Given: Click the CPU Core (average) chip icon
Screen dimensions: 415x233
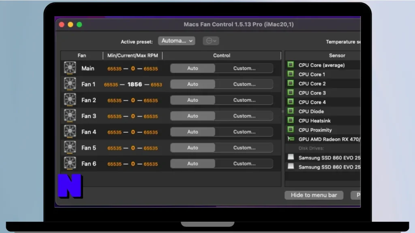Looking at the screenshot, I should (x=291, y=65).
